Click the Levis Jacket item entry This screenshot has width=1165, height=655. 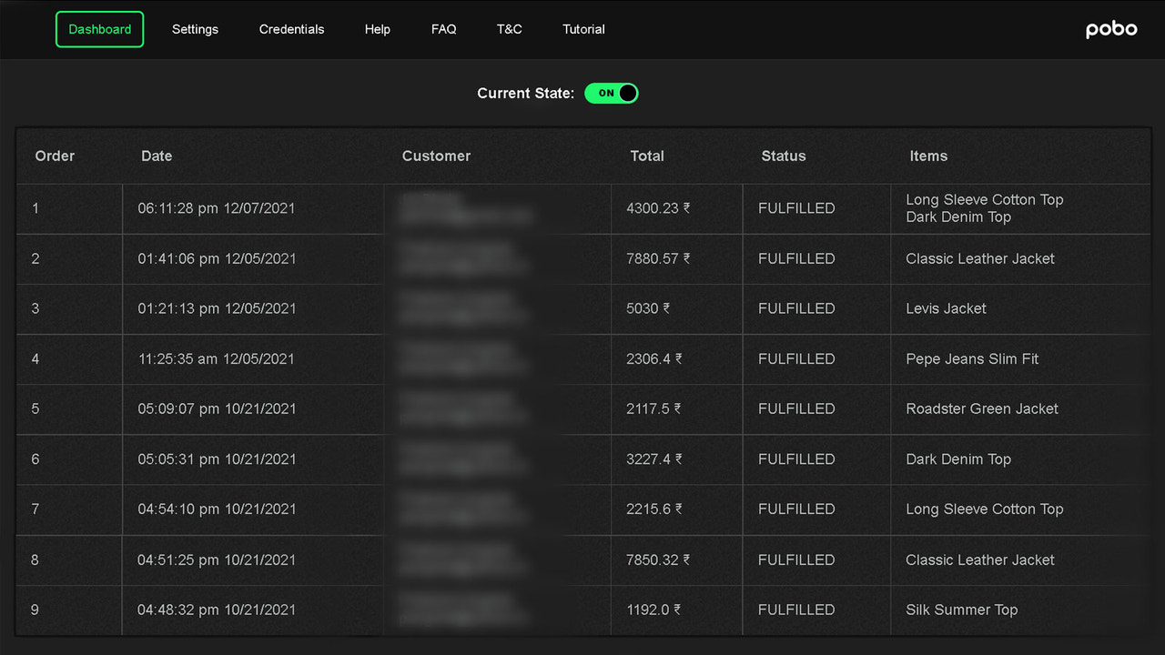click(x=946, y=309)
